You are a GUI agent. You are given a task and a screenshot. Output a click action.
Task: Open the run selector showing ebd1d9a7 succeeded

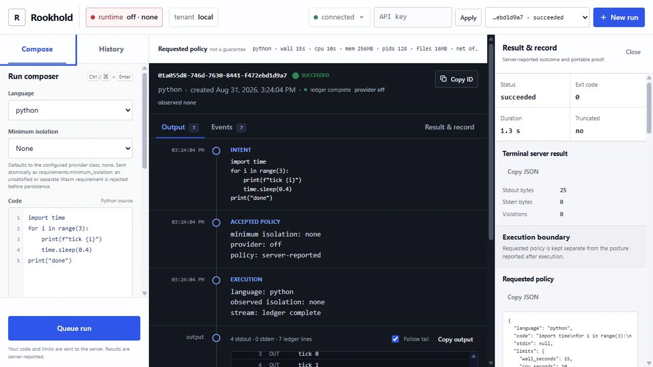(537, 17)
